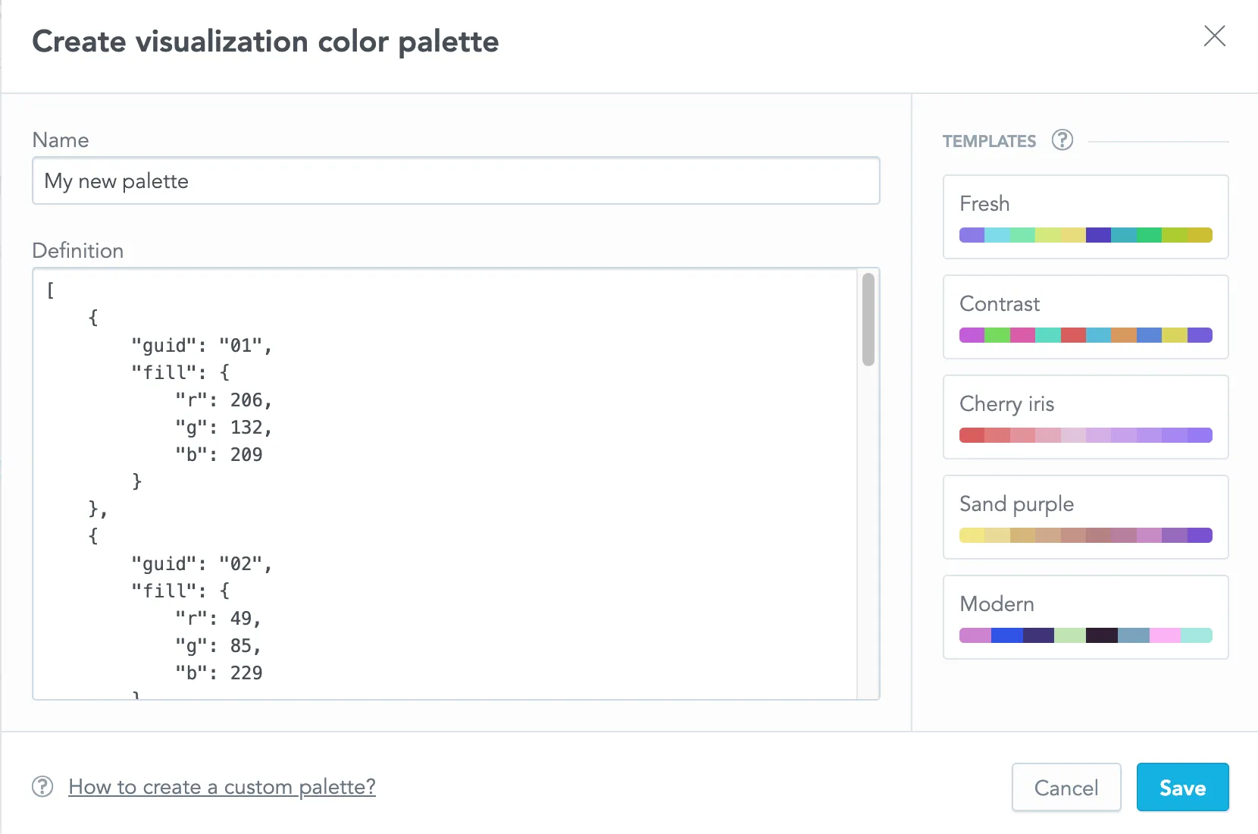
Task: Click the help icon next to custom palette link
Action: tap(42, 787)
